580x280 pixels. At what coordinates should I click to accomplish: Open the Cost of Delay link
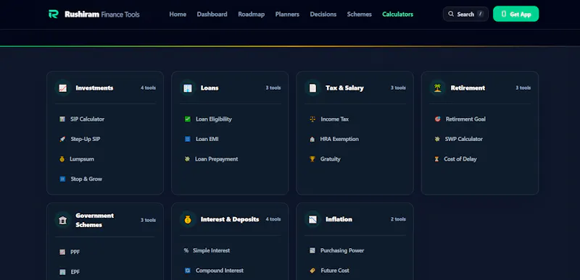(x=460, y=159)
